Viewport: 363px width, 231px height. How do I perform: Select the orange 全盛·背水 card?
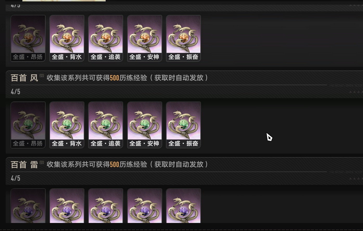[x=67, y=38]
